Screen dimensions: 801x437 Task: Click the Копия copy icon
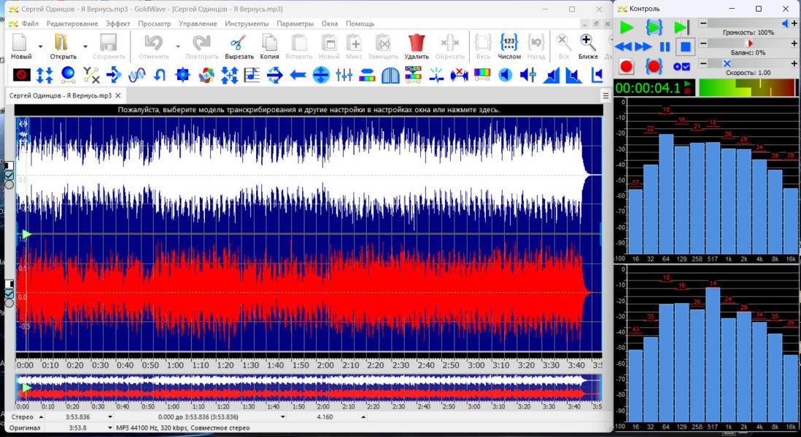coord(269,43)
